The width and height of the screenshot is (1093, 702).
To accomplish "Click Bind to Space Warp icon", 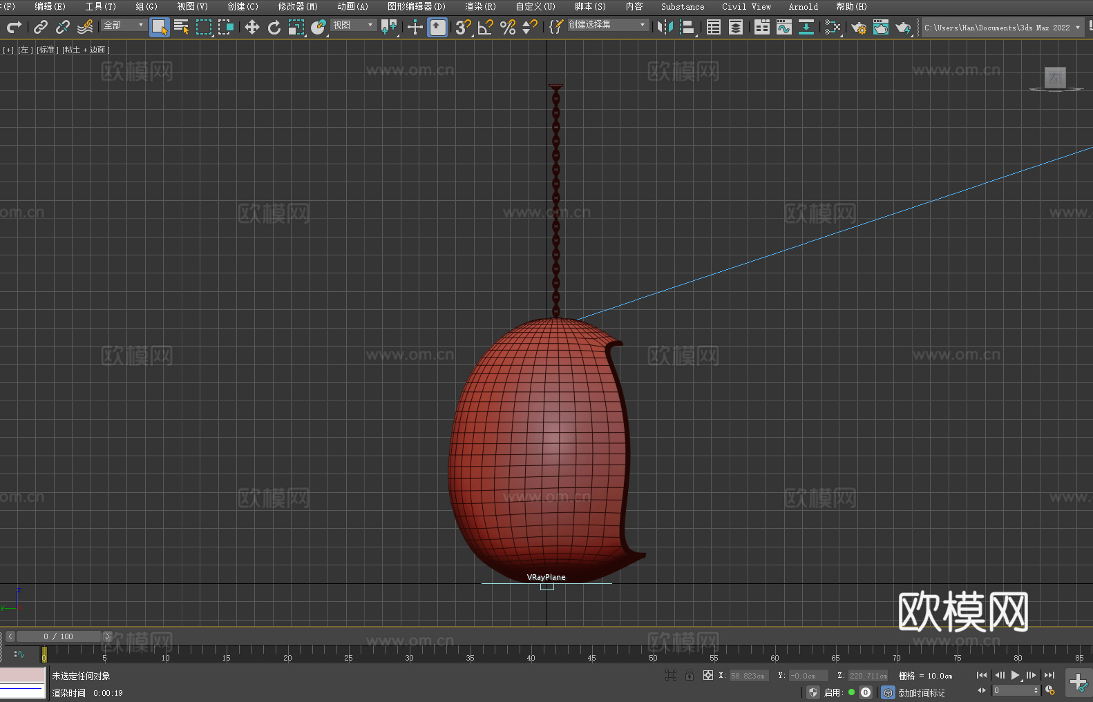I will point(85,27).
